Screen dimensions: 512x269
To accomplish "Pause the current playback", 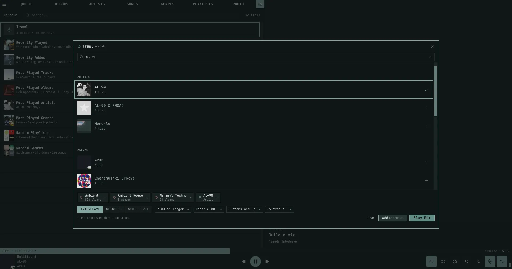I will pyautogui.click(x=255, y=262).
